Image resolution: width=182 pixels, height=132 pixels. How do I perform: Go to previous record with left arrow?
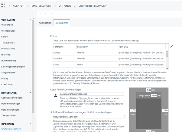tap(46, 14)
